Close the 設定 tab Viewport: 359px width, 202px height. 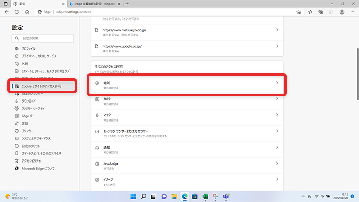(63, 4)
